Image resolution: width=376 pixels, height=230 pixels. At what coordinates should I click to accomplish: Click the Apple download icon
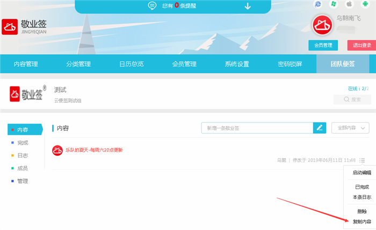(x=349, y=4)
